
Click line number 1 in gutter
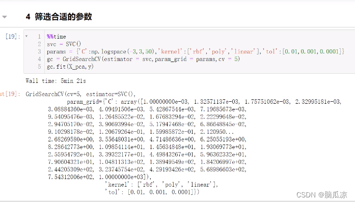coord(39,37)
